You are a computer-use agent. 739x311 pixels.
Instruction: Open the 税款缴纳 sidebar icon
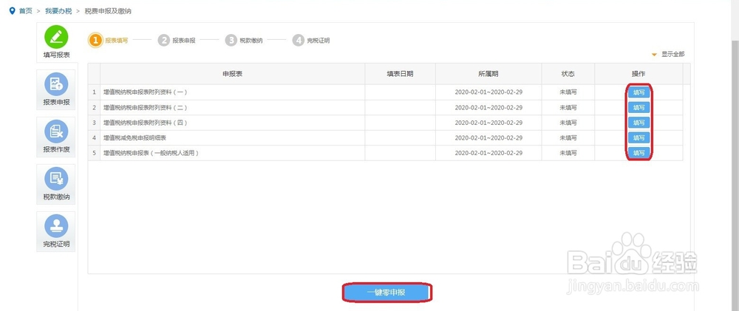[56, 179]
